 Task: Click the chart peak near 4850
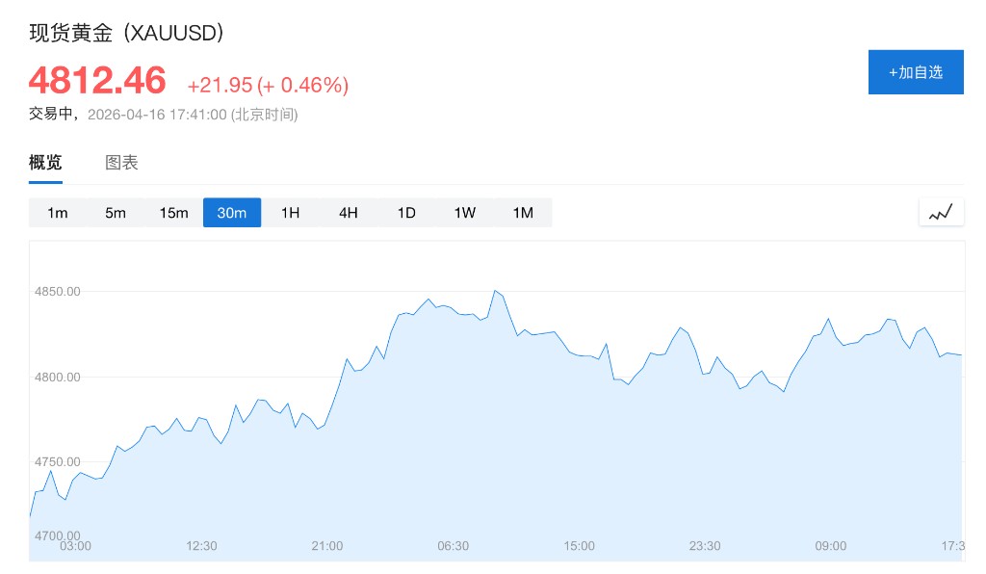click(495, 290)
